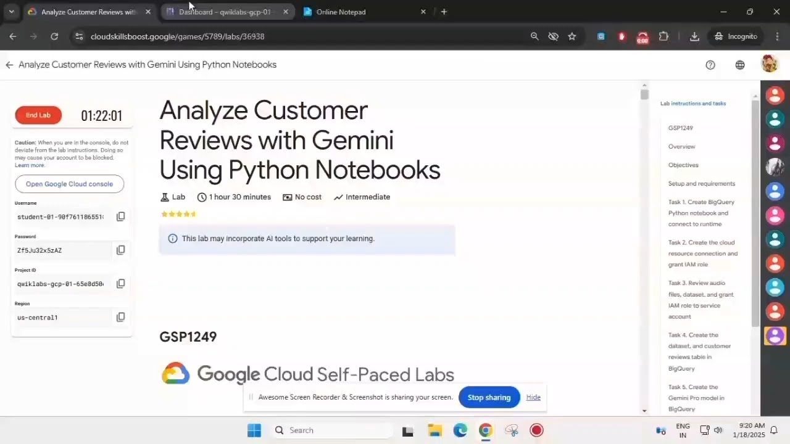Open the red screen recorder taskbar icon
The width and height of the screenshot is (790, 444).
click(536, 430)
